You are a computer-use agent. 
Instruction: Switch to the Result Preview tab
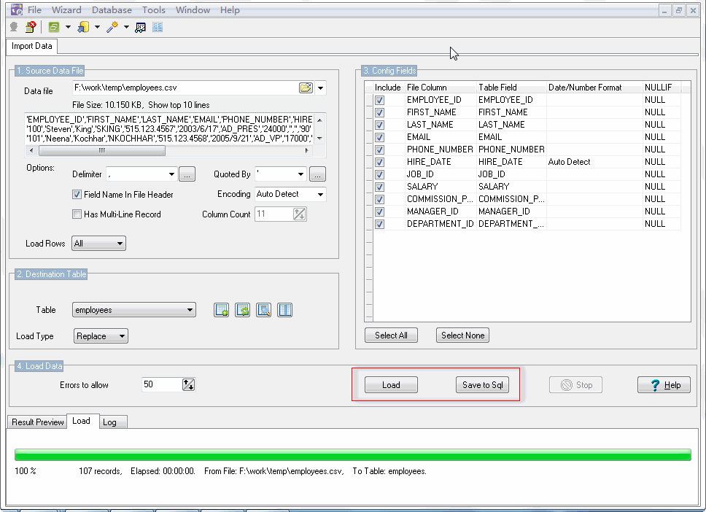point(38,422)
